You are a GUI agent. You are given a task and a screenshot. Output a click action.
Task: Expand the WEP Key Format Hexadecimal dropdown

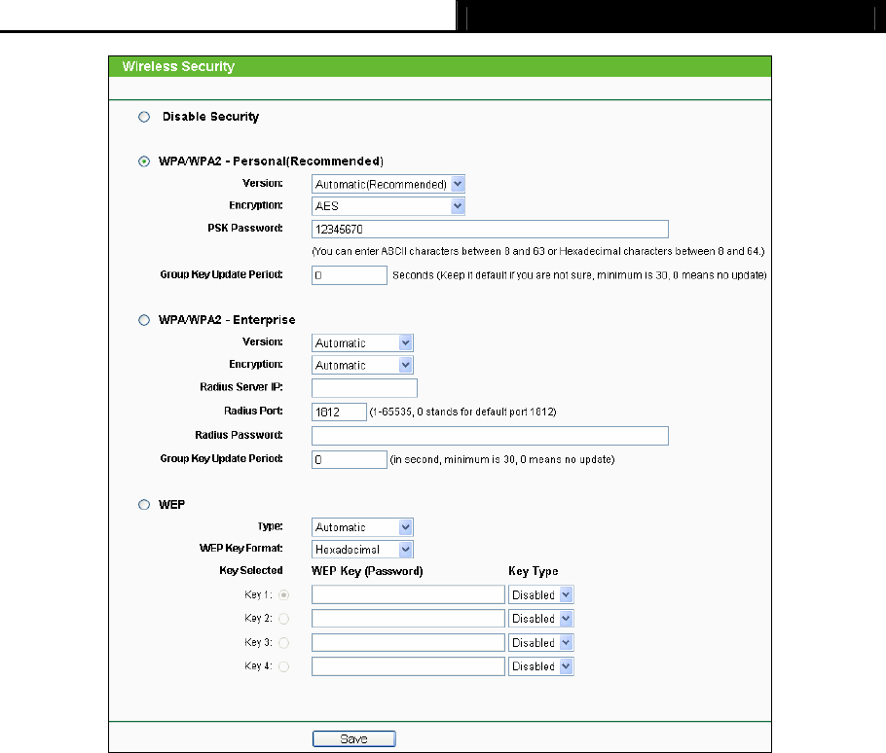[x=362, y=550]
